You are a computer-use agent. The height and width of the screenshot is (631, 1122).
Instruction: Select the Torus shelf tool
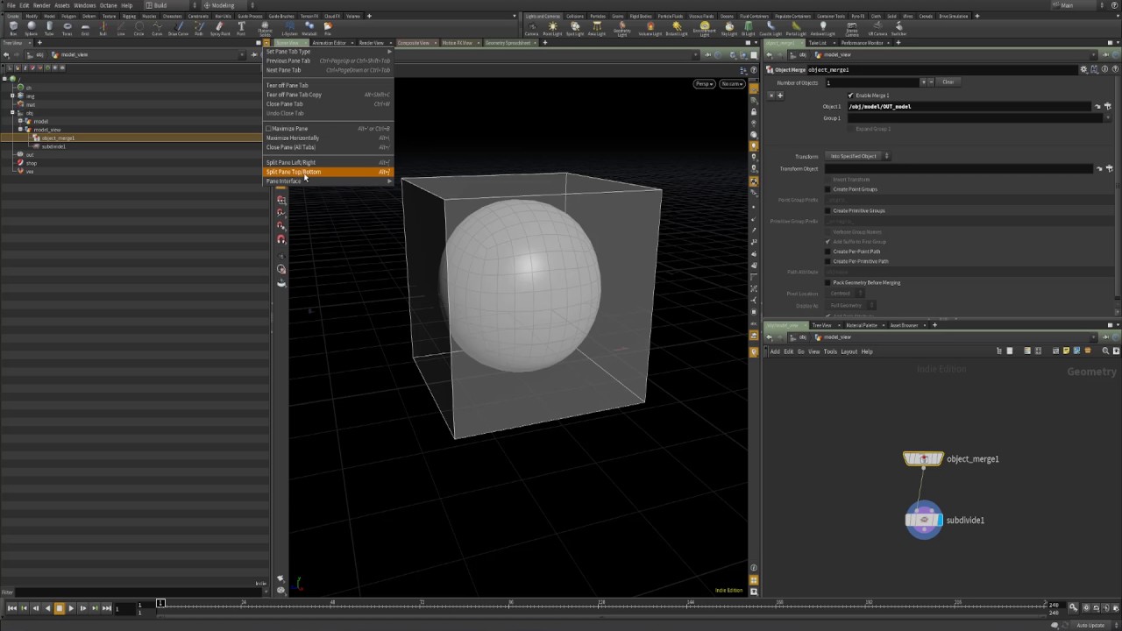(67, 28)
